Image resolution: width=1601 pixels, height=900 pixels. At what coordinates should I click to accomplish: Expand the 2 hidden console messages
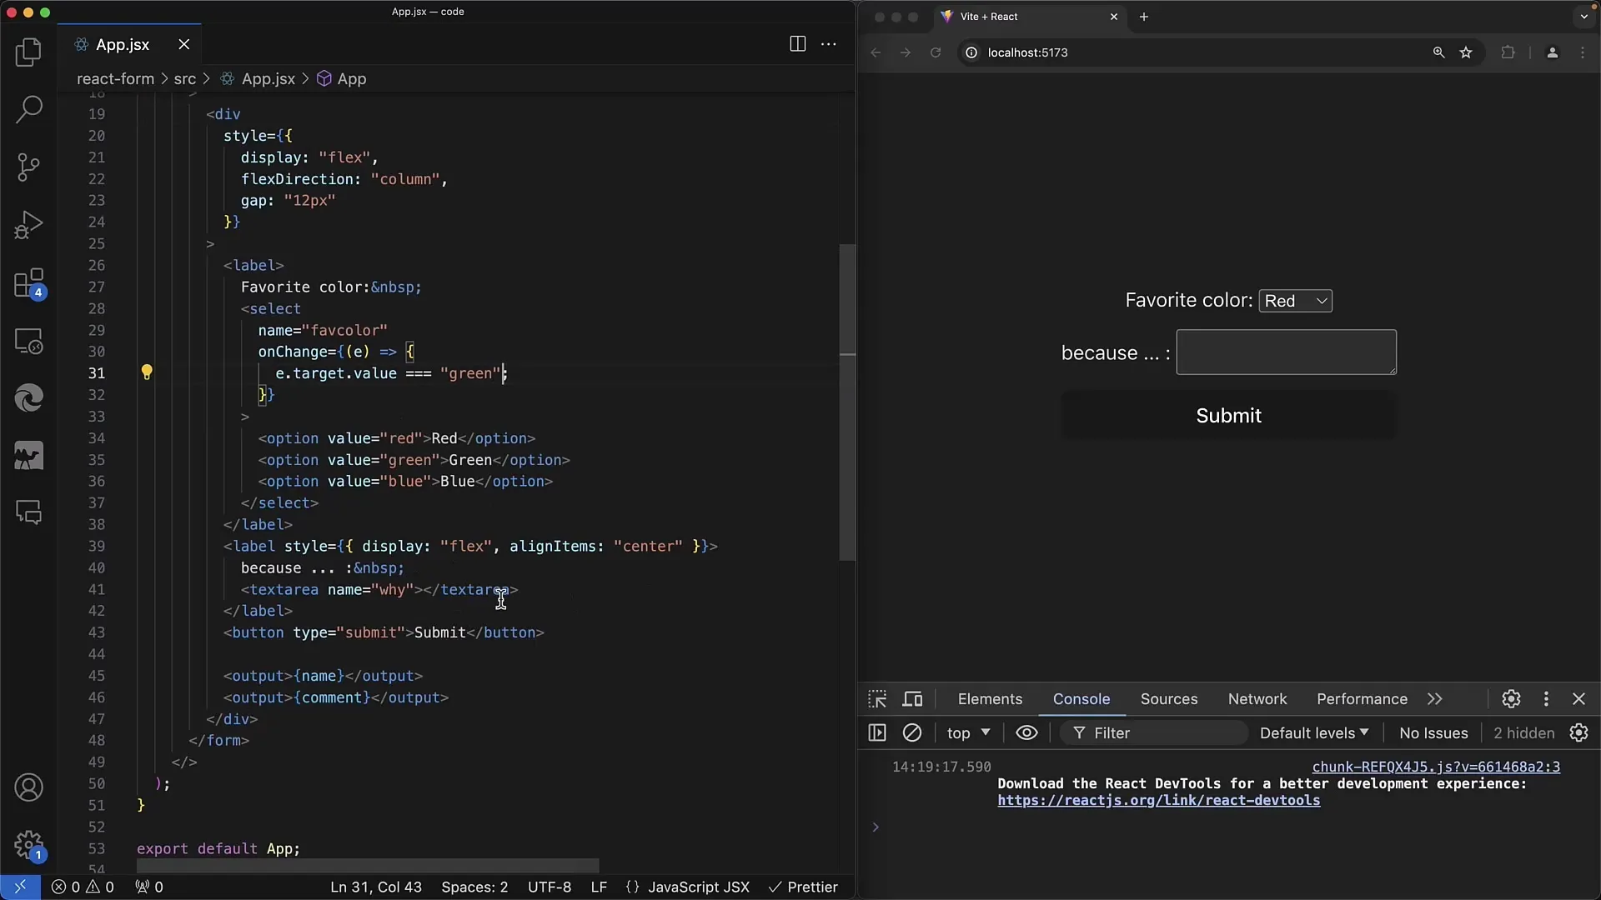coord(1524,733)
